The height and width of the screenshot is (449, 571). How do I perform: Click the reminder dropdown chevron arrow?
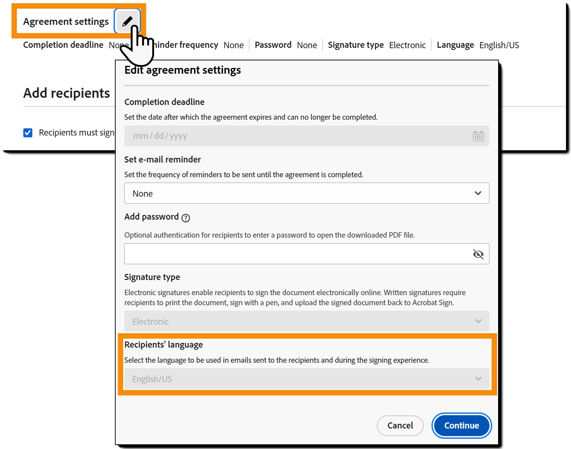[478, 193]
